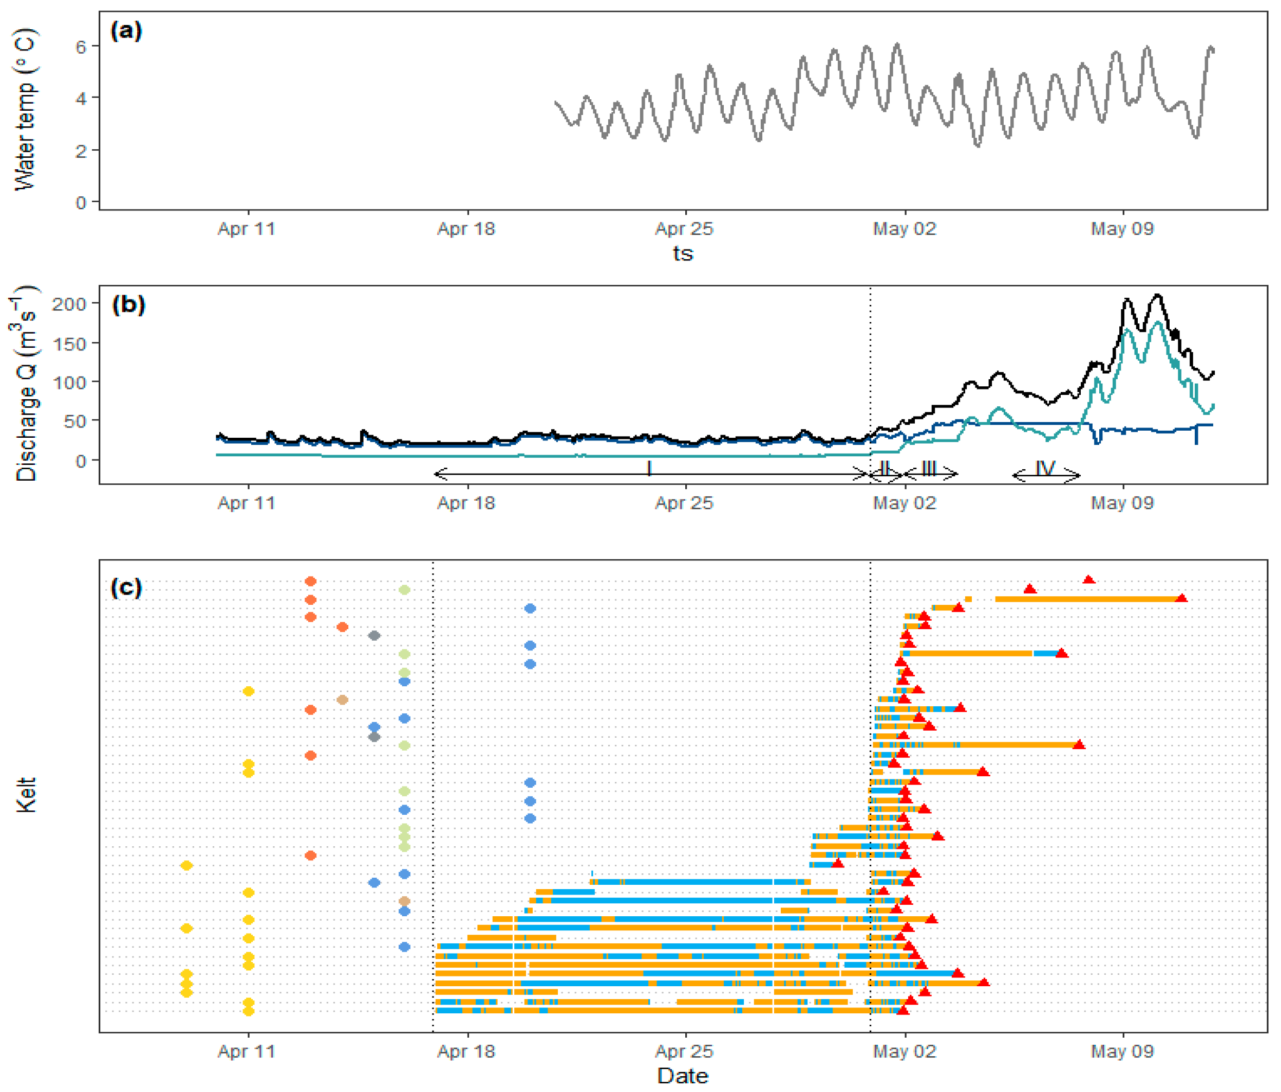Click the topmost yellow dot at Apr 11
Screen dimensions: 1281x1092
(x=248, y=692)
